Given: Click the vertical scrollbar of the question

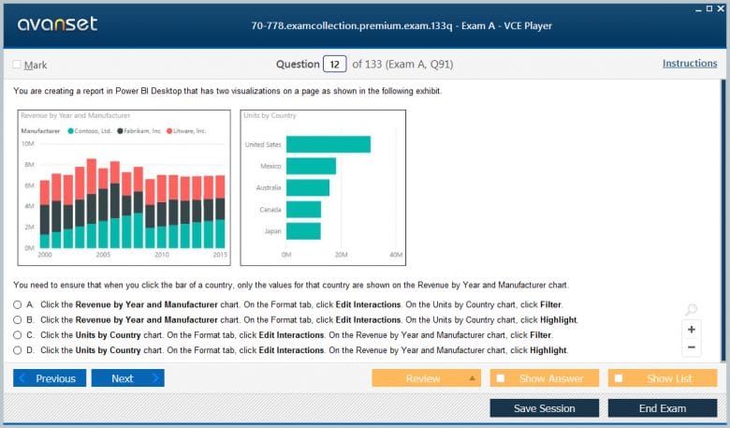Looking at the screenshot, I should pyautogui.click(x=723, y=220).
